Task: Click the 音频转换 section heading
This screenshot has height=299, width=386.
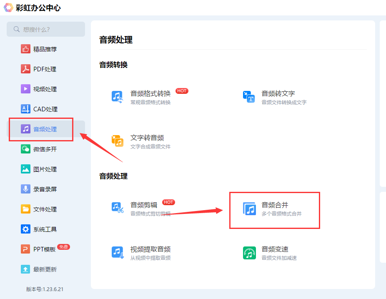Action: tap(113, 65)
